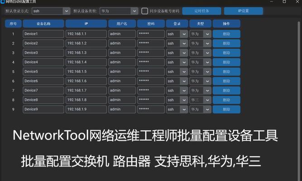Click the Device8 name field
This screenshot has width=302, height=181.
tap(43, 100)
